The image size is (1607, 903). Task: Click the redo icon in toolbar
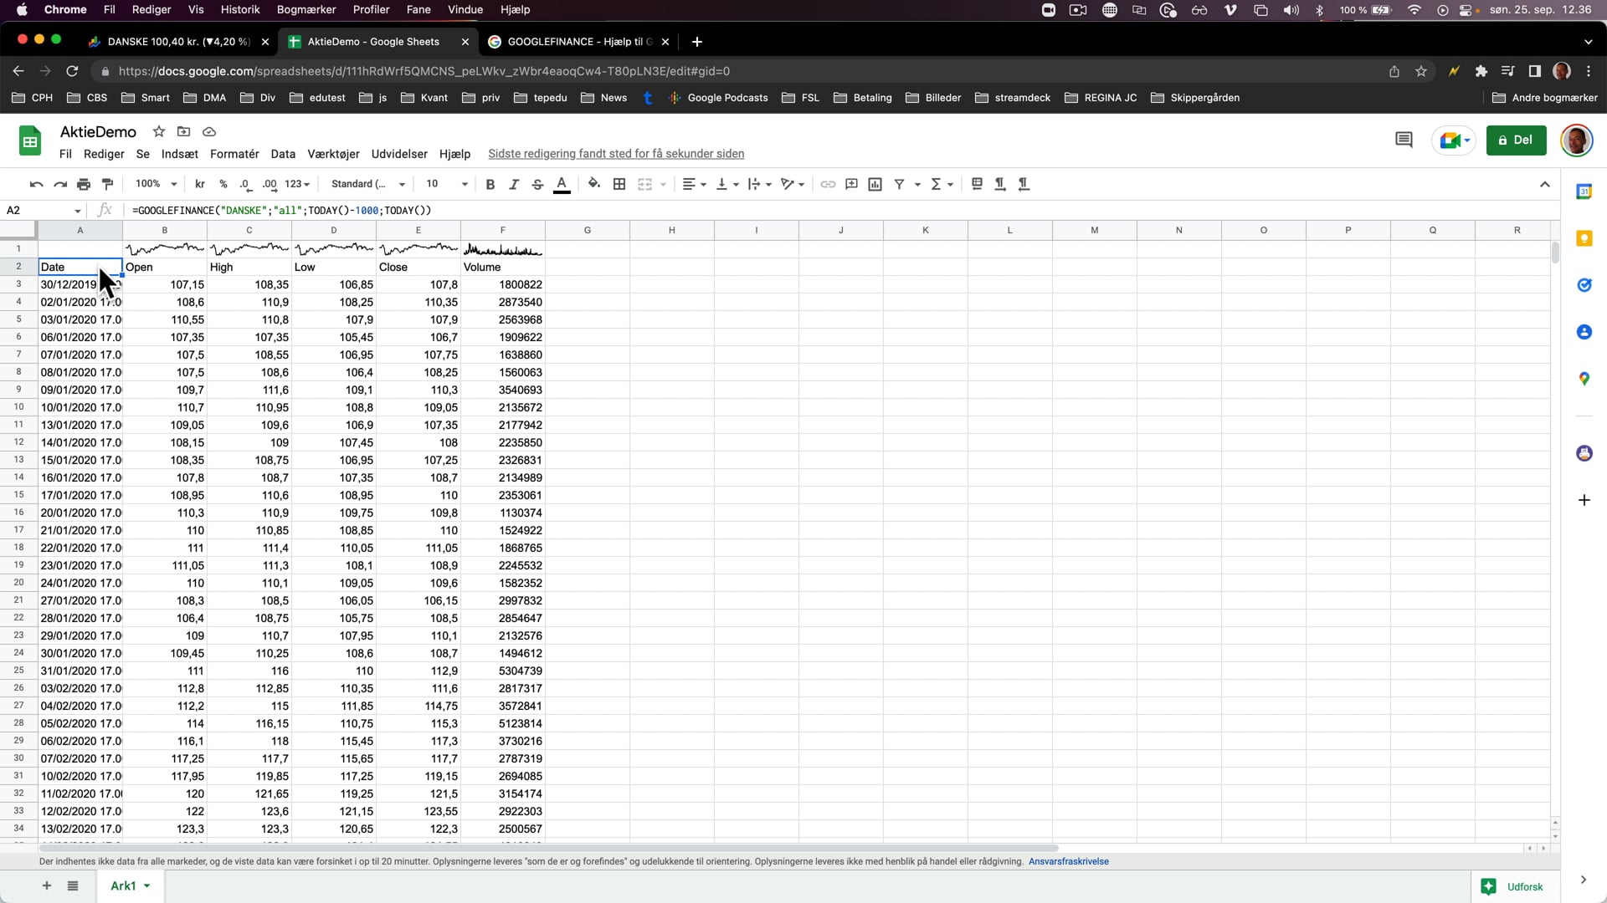click(x=59, y=184)
